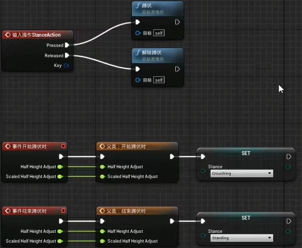
Task: Click the self target field in 蹲伏 node
Action: 159,33
